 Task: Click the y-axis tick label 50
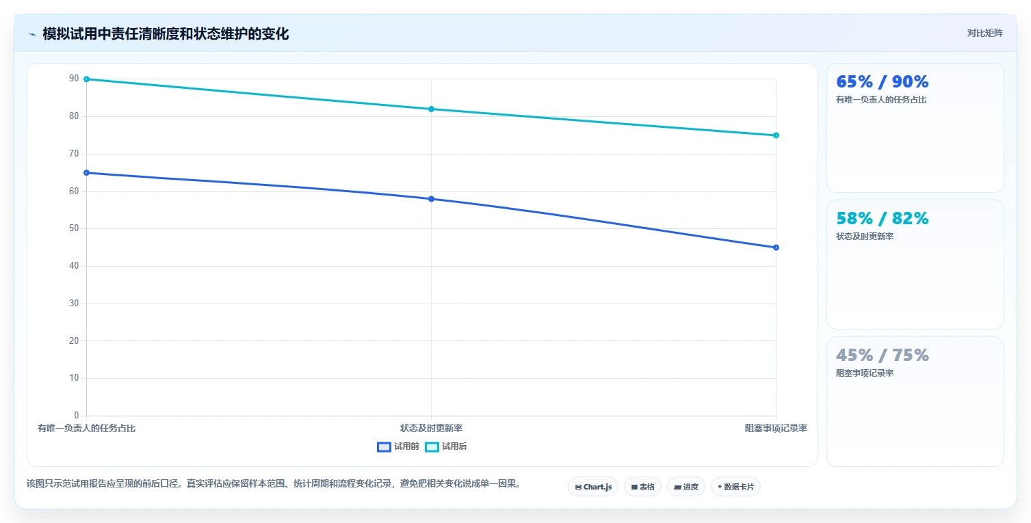click(74, 228)
